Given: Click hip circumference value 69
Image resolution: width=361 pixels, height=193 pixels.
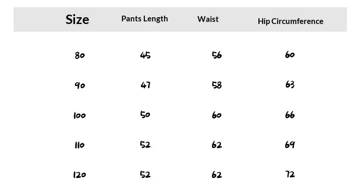Looking at the screenshot, I should point(290,144).
